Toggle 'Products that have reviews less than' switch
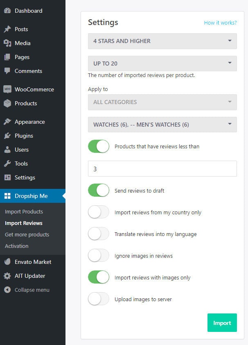Screen dimensions: 248x345 [x=99, y=146]
